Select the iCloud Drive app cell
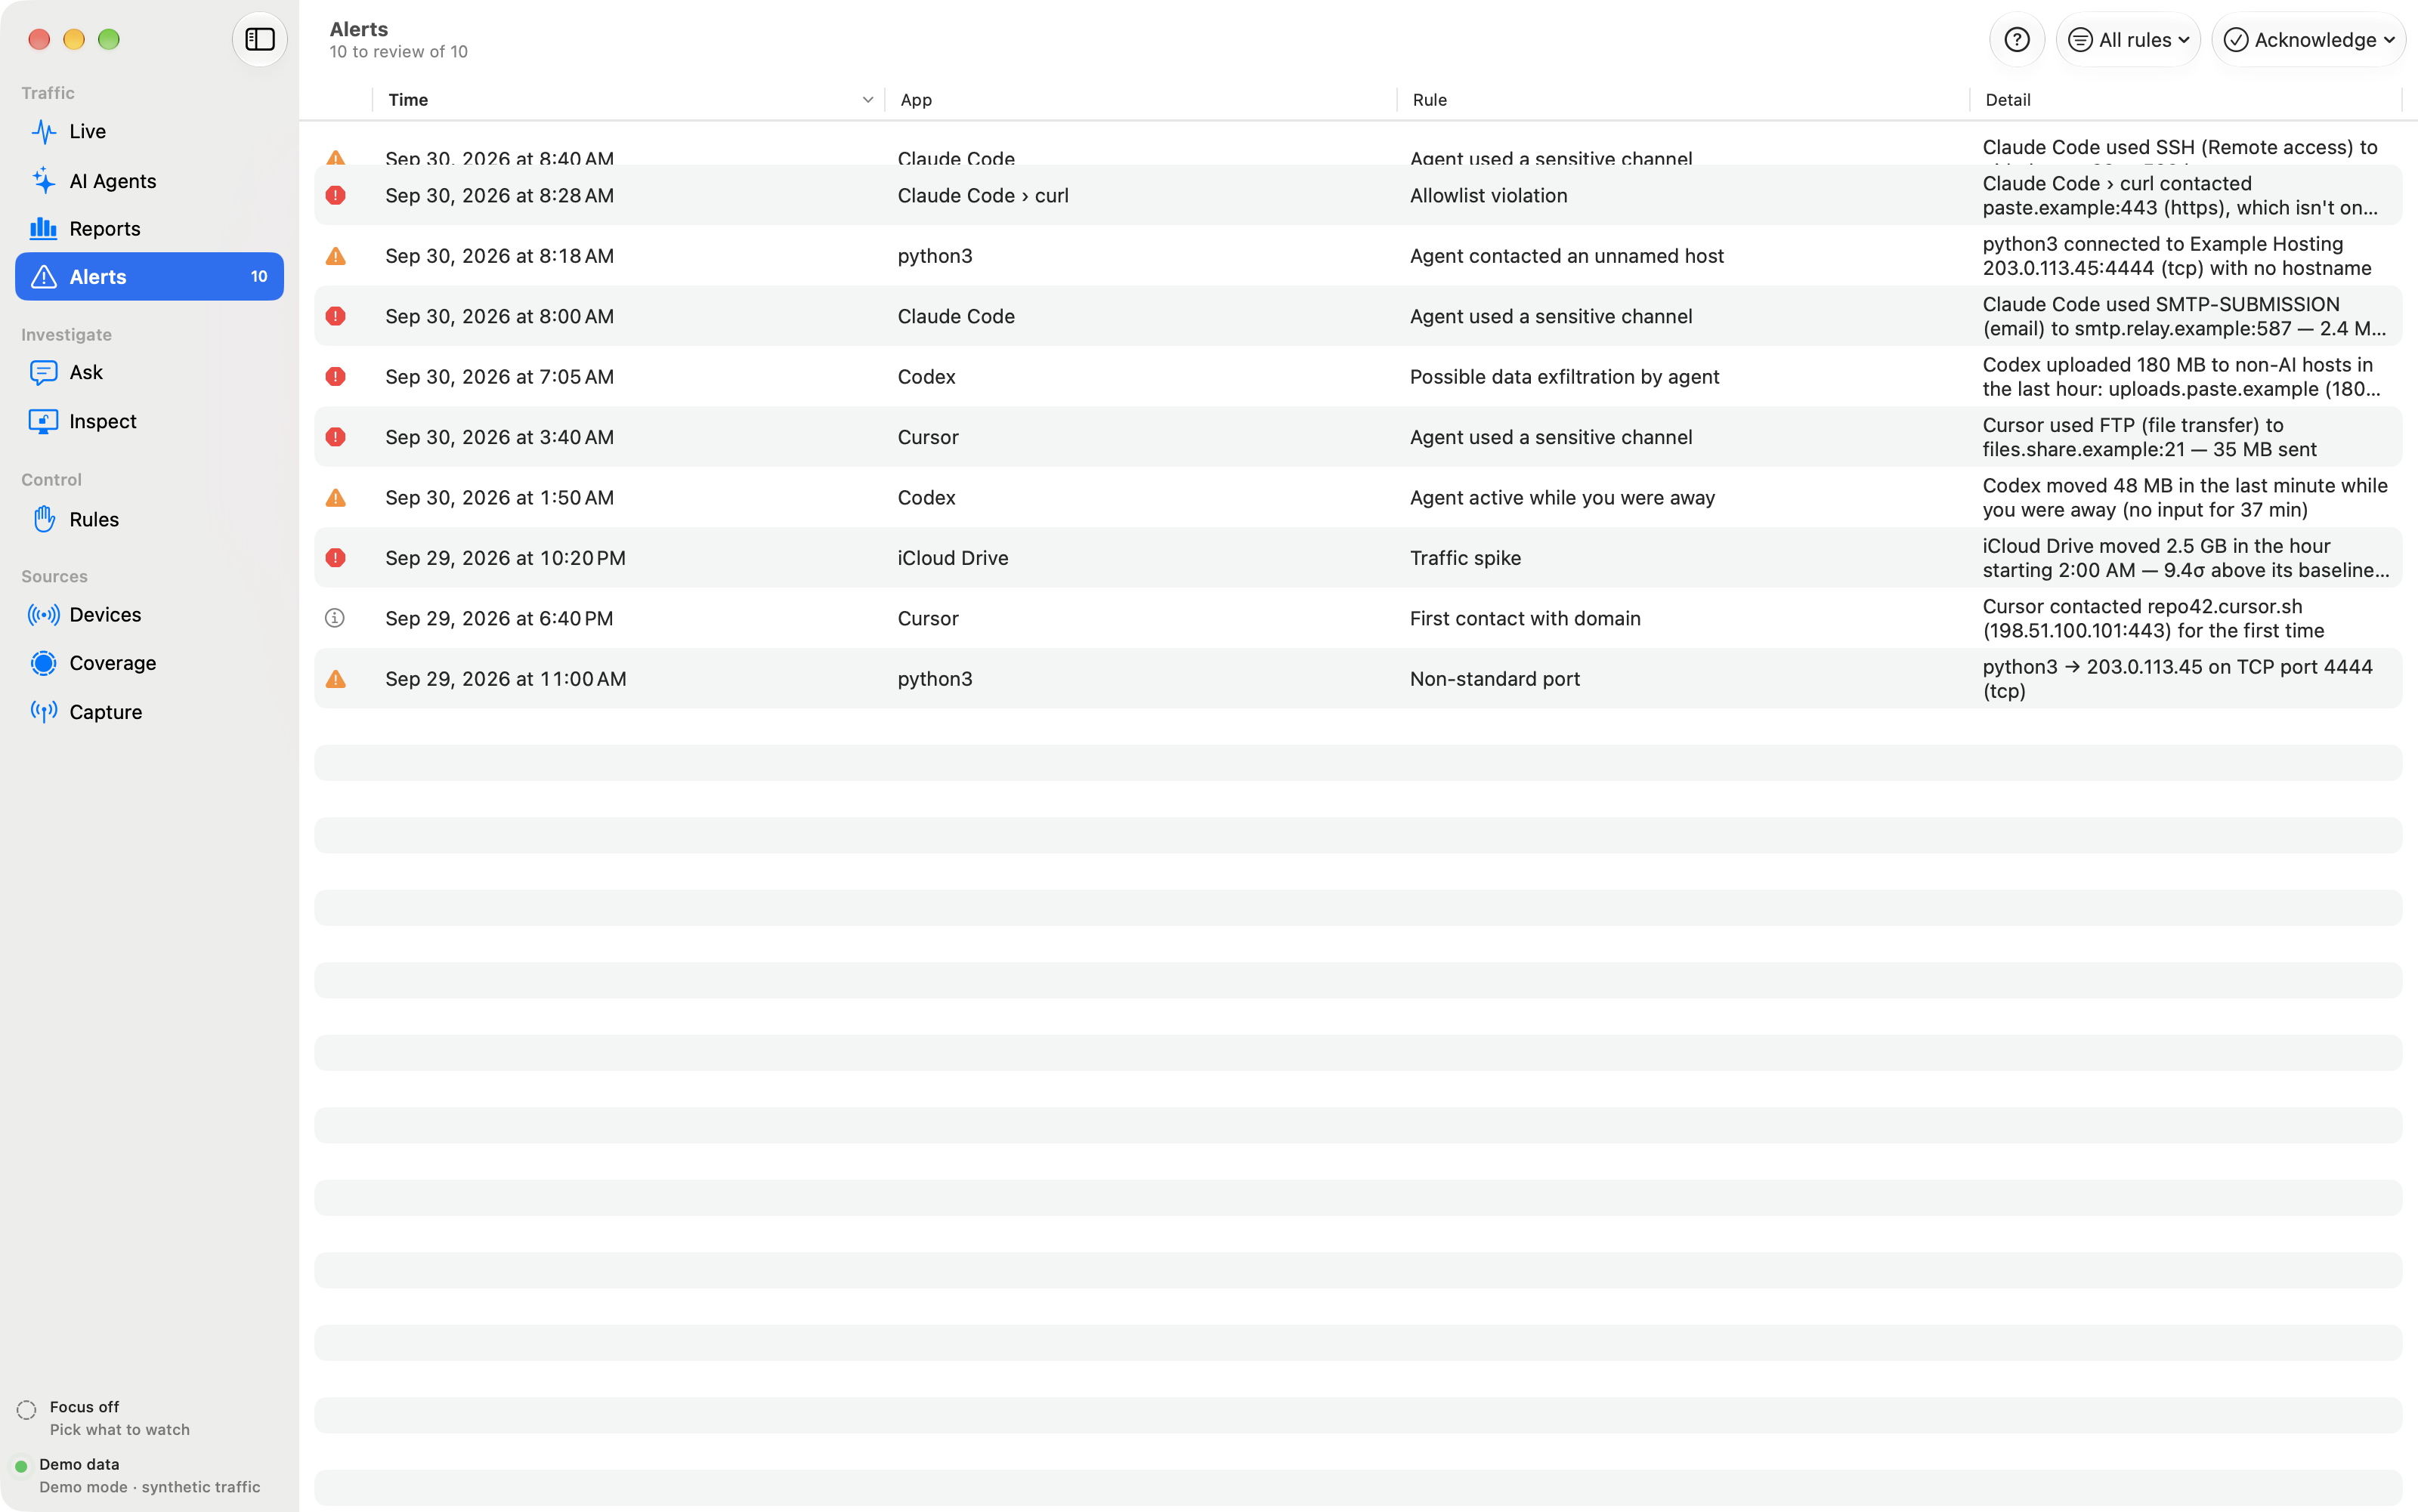The image size is (2418, 1512). (952, 558)
